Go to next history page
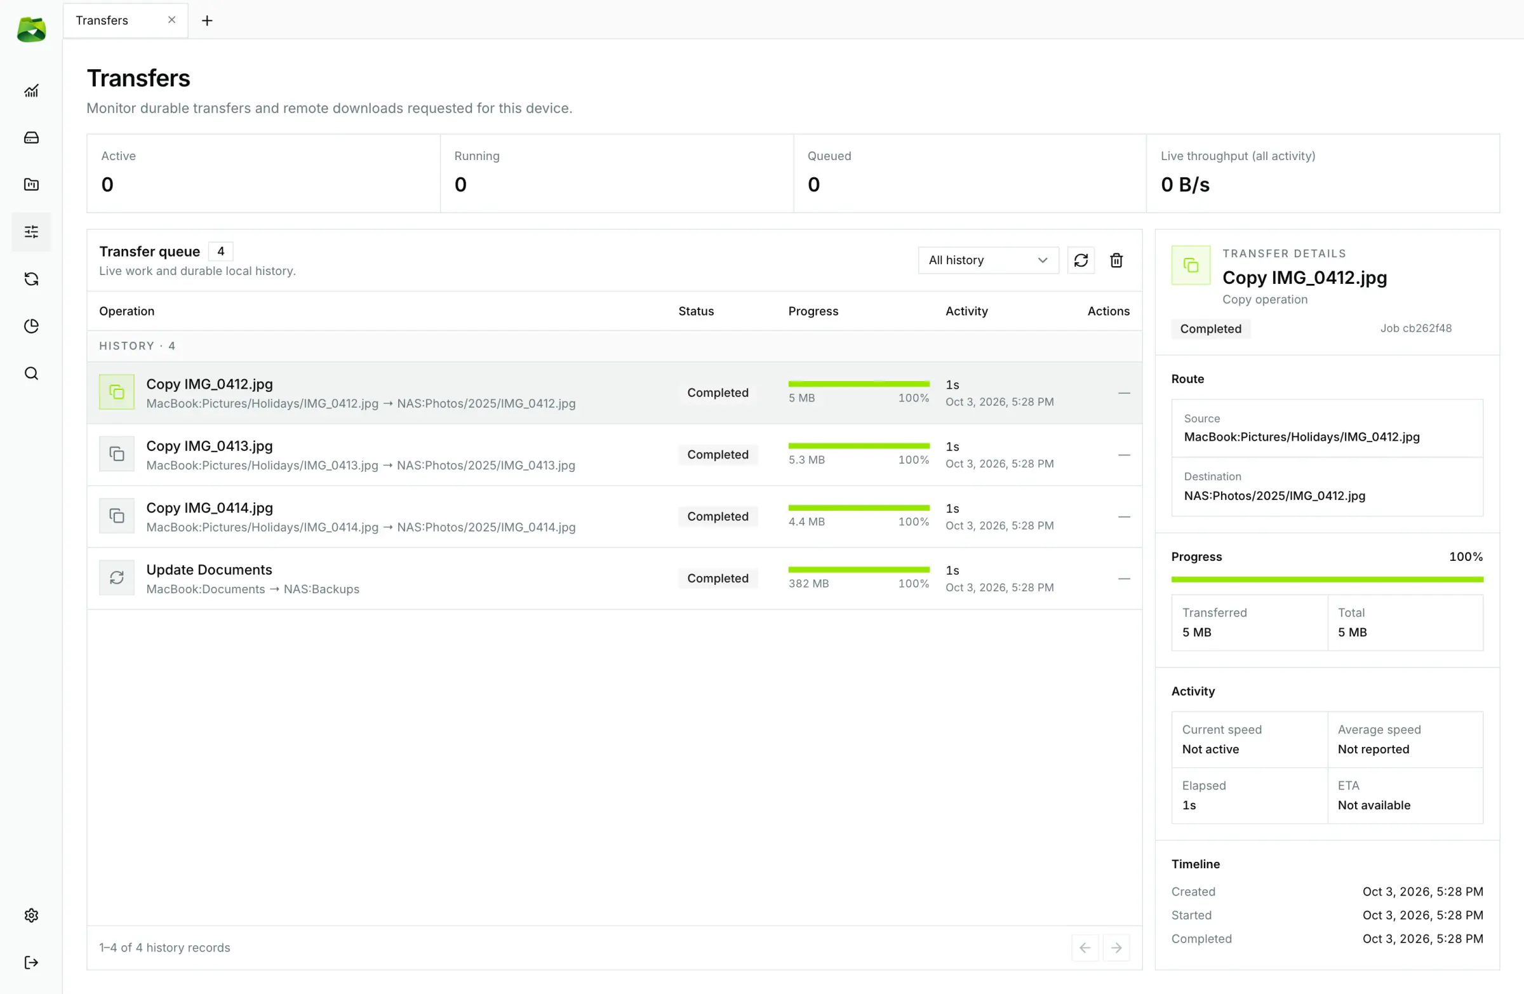 1116,948
